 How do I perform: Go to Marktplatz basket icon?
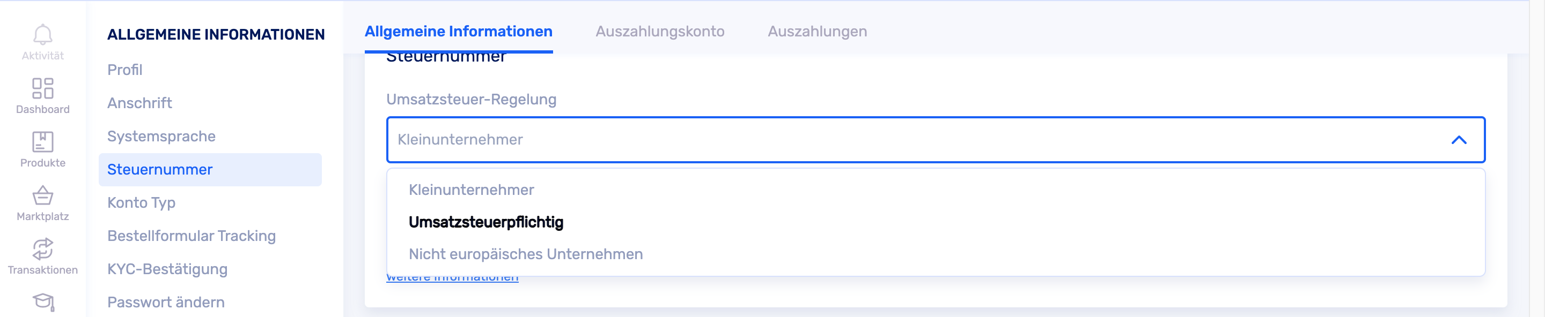(42, 195)
